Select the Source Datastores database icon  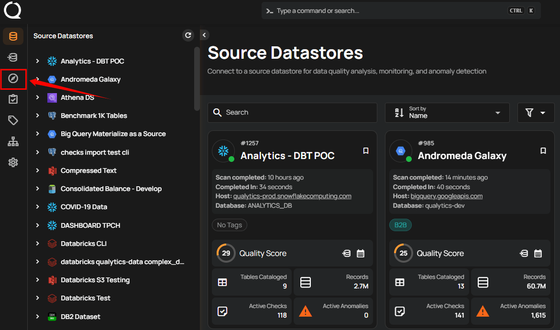coord(13,36)
